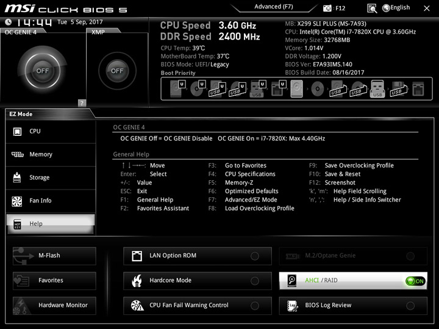Click the Hardcore Mode flame icon
This screenshot has height=329, width=439.
pyautogui.click(x=137, y=281)
